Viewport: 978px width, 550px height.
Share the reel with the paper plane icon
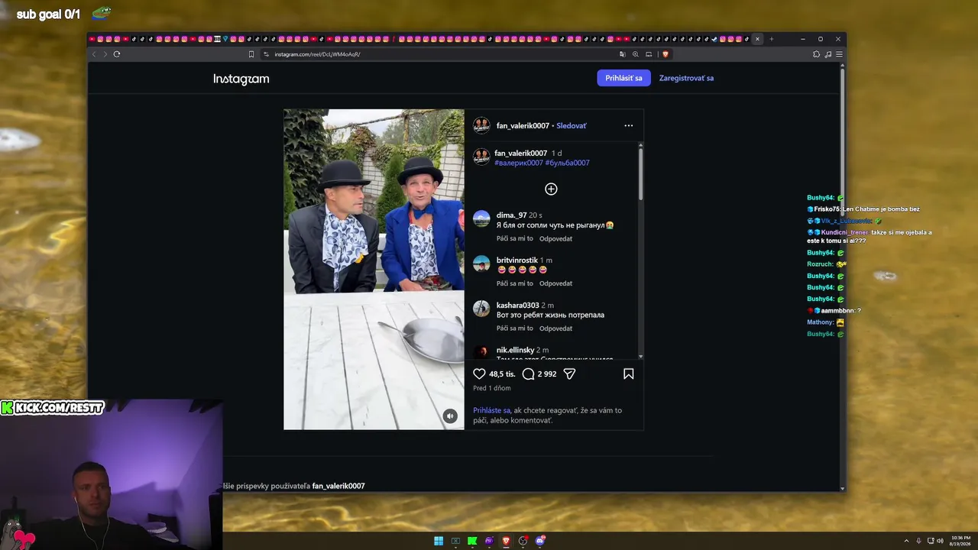click(569, 374)
